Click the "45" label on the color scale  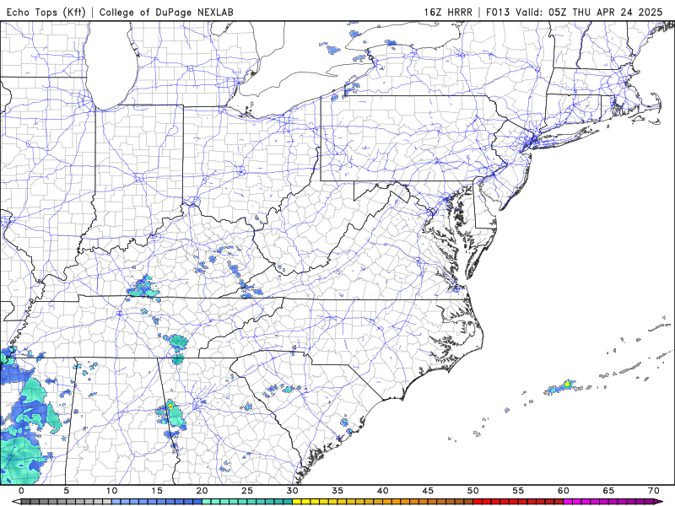[x=428, y=491]
